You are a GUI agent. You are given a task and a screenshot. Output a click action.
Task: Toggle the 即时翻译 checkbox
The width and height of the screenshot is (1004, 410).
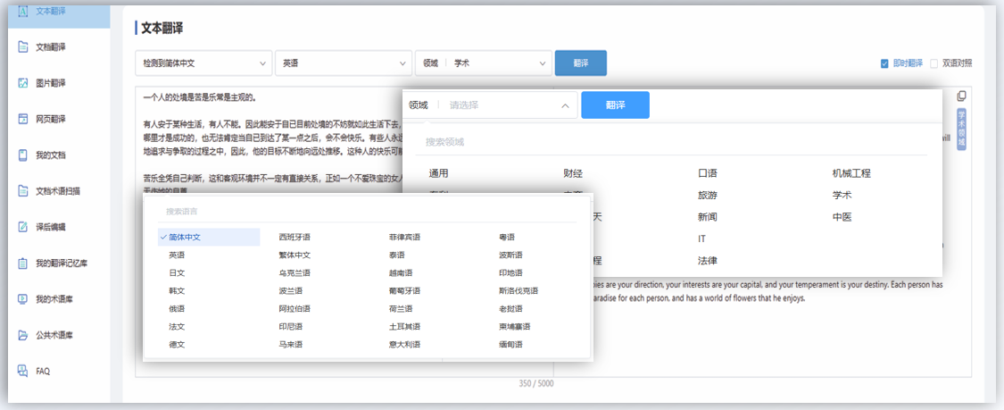884,63
